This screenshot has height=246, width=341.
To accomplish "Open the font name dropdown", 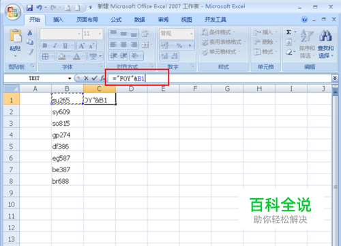I will pyautogui.click(x=79, y=33).
